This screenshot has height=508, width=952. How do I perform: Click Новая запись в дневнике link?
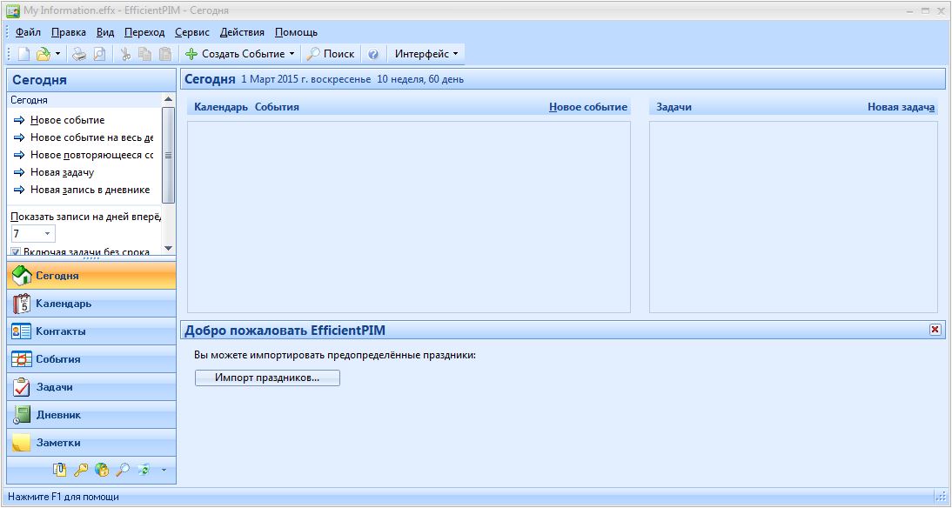[90, 190]
